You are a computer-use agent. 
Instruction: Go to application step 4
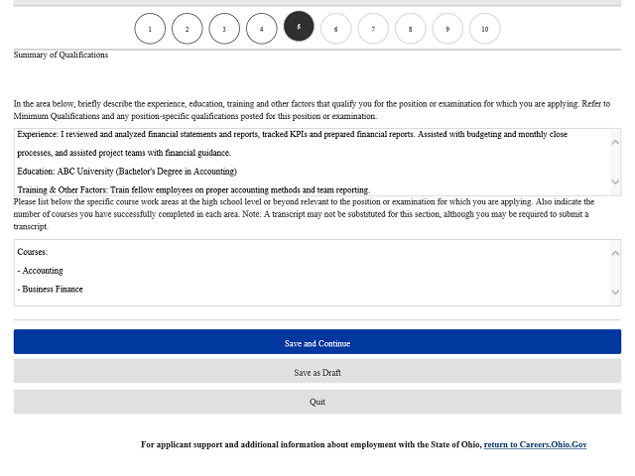[262, 29]
